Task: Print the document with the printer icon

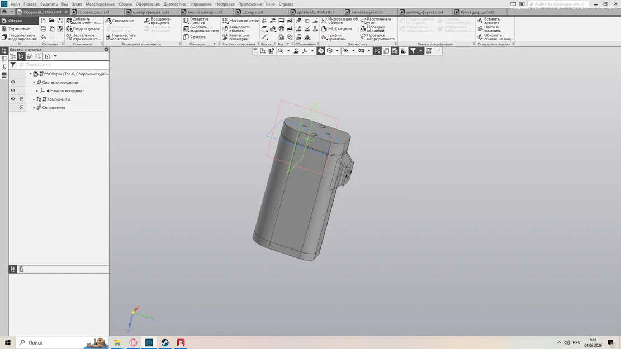Action: pos(43,29)
